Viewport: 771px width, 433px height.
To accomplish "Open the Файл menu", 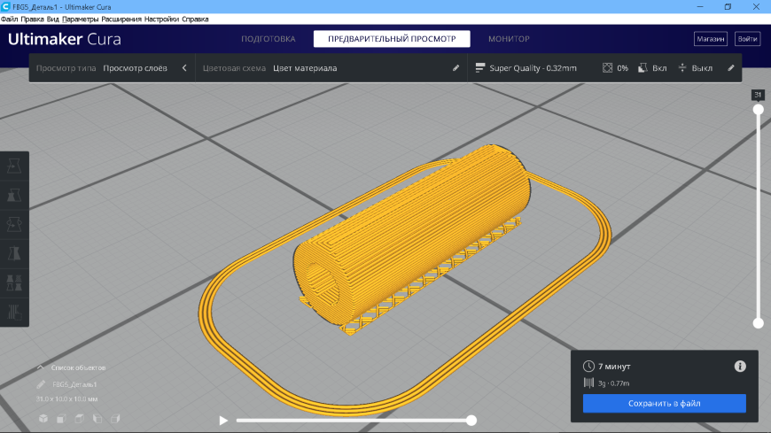I will tap(10, 19).
